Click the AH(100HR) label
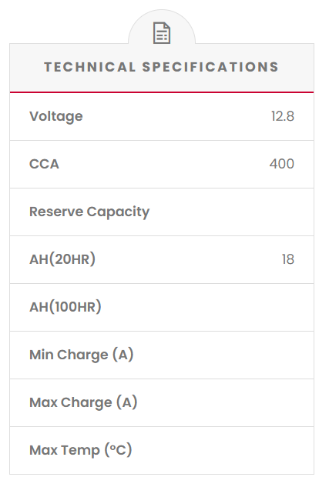This screenshot has height=497, width=329. pyautogui.click(x=65, y=307)
